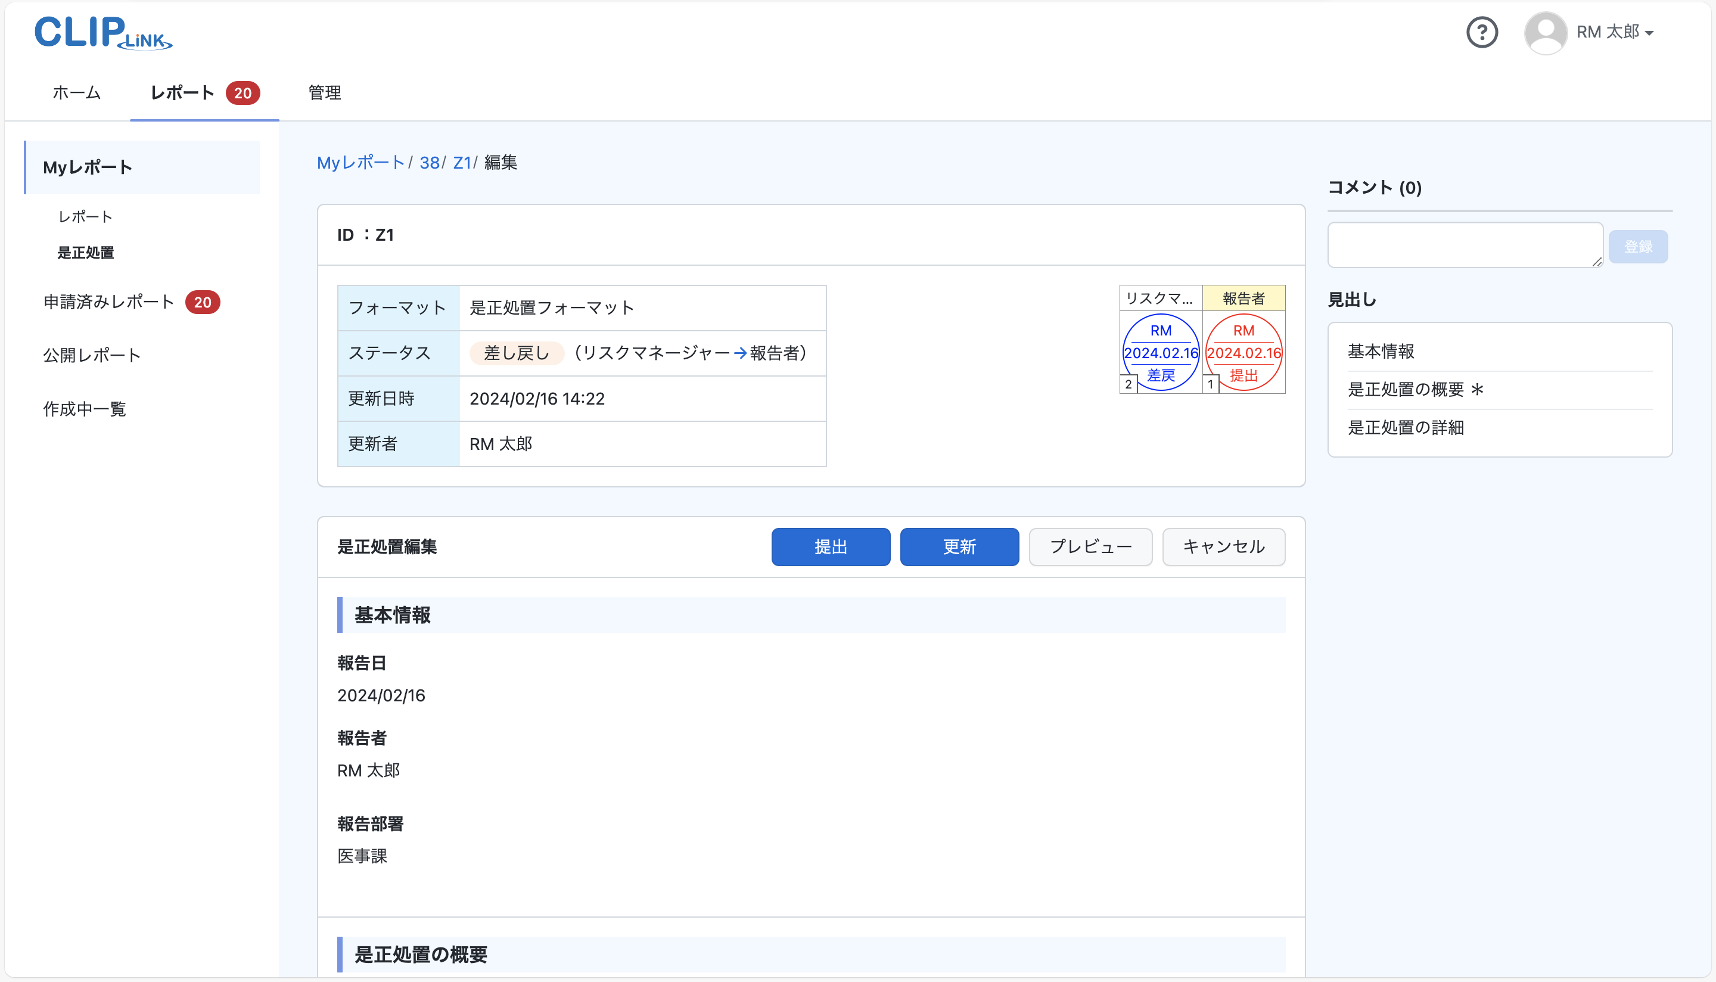1716x982 pixels.
Task: Click the blue リスクマネージャー 差戻 stamp
Action: point(1159,352)
